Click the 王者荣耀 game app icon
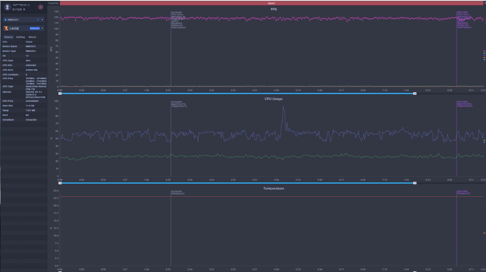 6,28
